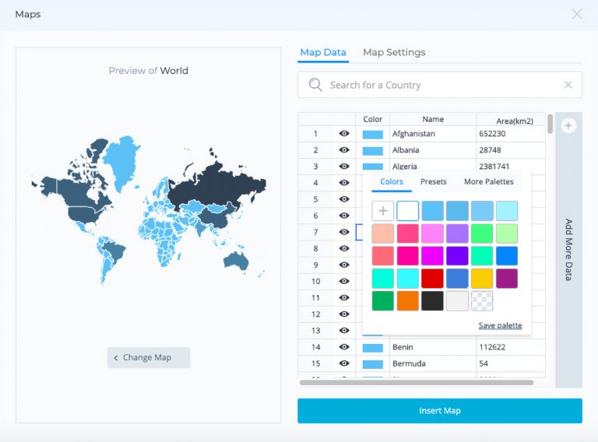
Task: Select the transparent checkered swatch
Action: 482,300
